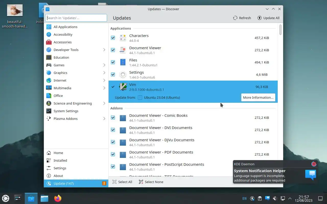Launch Firefox from the taskbar
This screenshot has height=204, width=327.
[58, 198]
